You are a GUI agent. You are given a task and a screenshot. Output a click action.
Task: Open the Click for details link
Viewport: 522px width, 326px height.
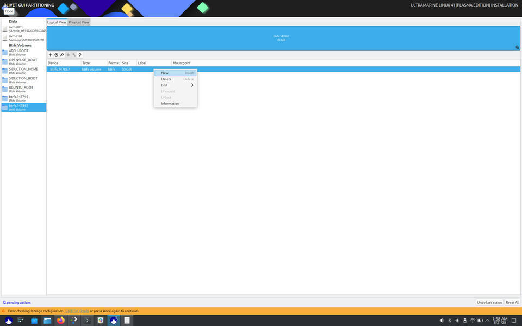pos(77,311)
